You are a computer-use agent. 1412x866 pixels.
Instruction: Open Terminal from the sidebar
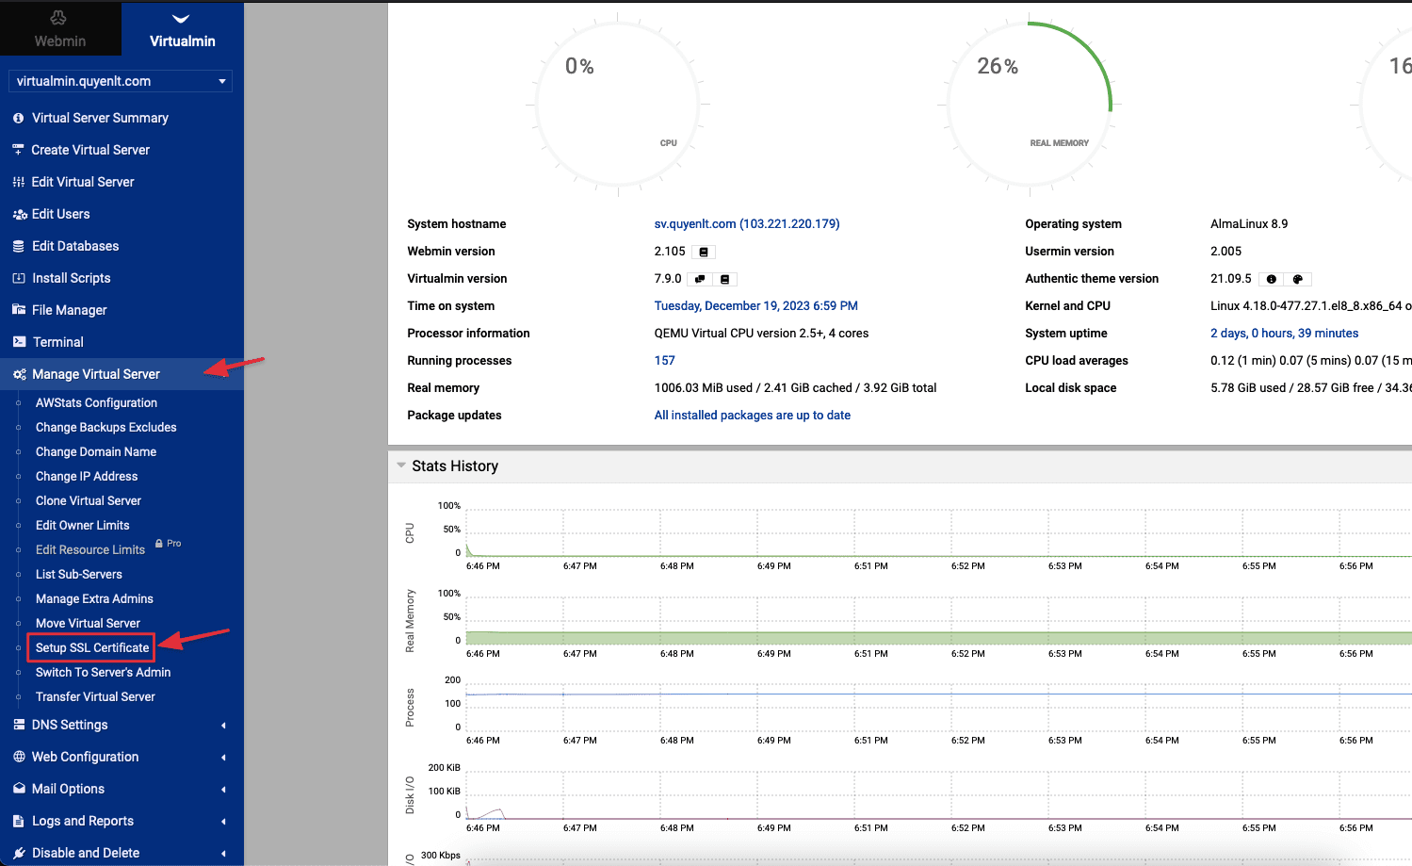[57, 342]
